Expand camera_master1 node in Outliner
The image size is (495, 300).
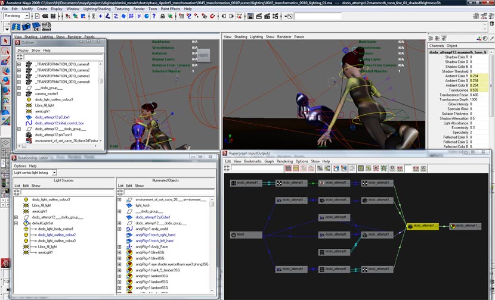(x=19, y=93)
